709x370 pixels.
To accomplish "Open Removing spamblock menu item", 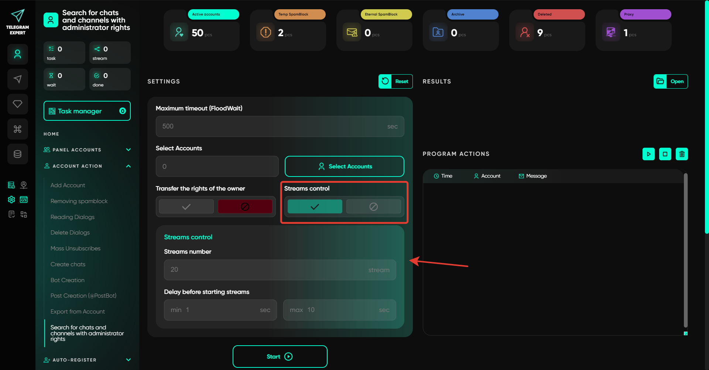I will 79,201.
